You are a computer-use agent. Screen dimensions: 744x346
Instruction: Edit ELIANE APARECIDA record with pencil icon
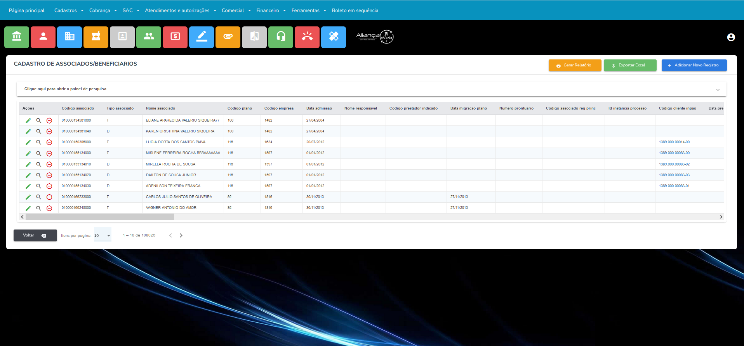pyautogui.click(x=28, y=120)
